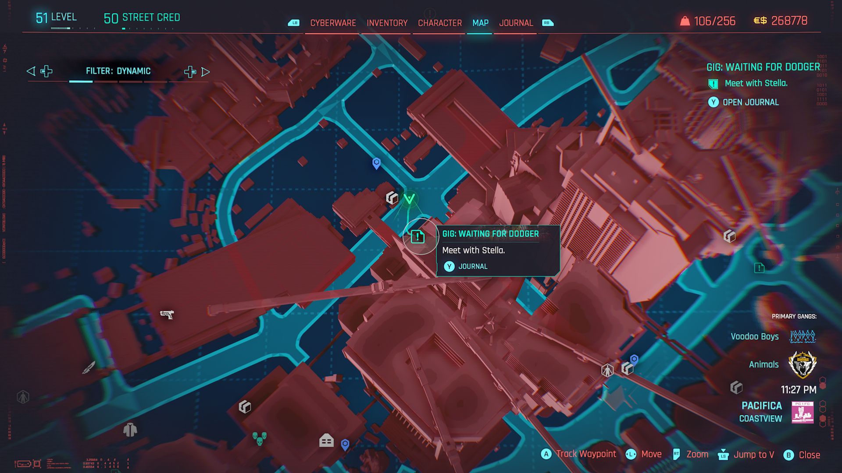842x473 pixels.
Task: Click the 51 Level progress bar
Action: [73, 28]
